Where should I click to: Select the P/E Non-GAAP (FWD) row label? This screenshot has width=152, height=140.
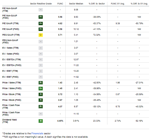pos(10,17)
